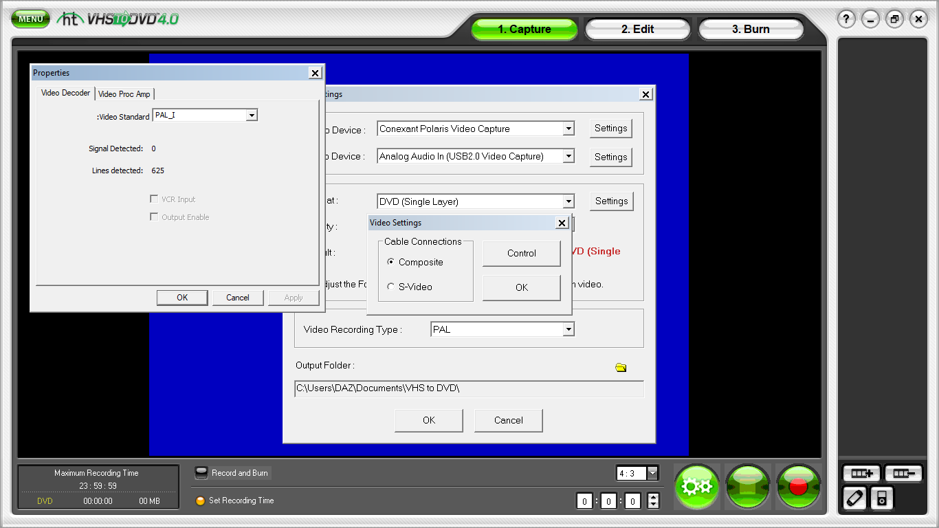Screen dimensions: 939x528
Task: Close the capture settings dialog
Action: (646, 94)
